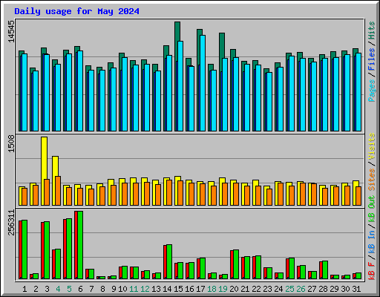Click the dark green hits bar for day 19

click(222, 45)
